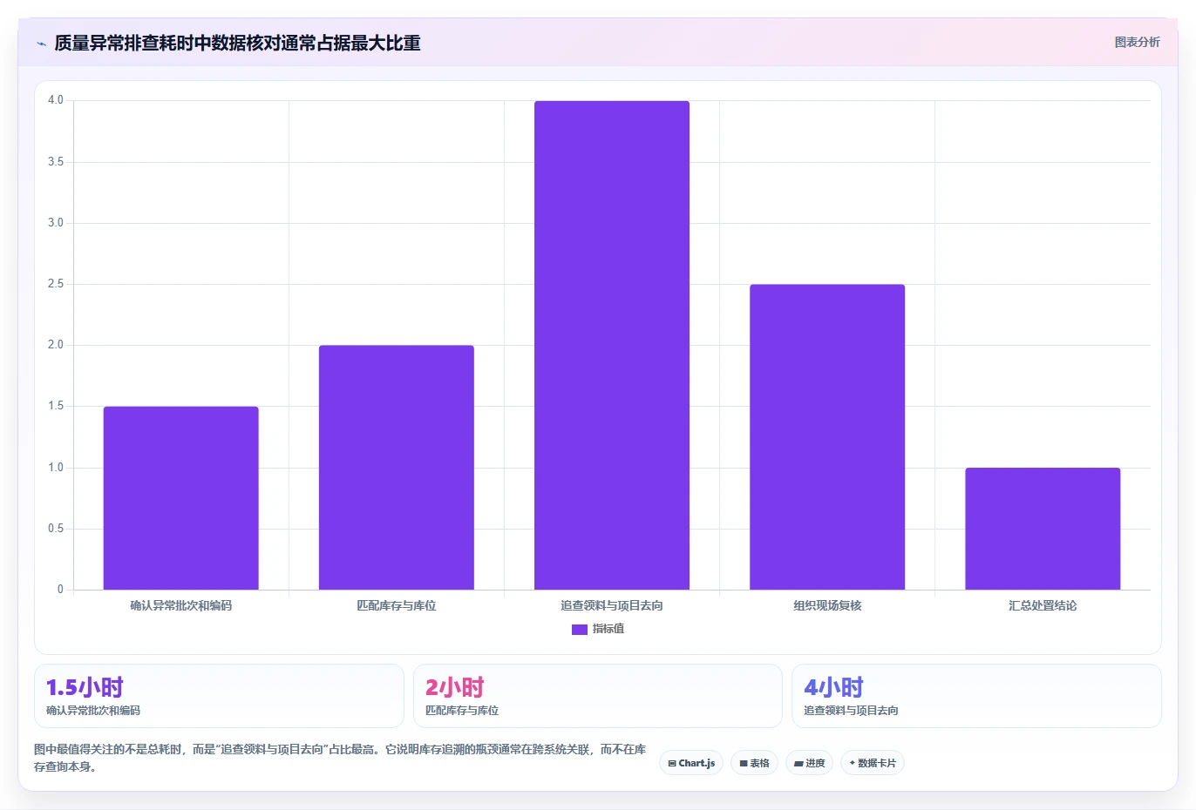Click the 确认异常批次和编码 bar in chart
Viewport: 1196px width, 810px height.
tap(181, 498)
